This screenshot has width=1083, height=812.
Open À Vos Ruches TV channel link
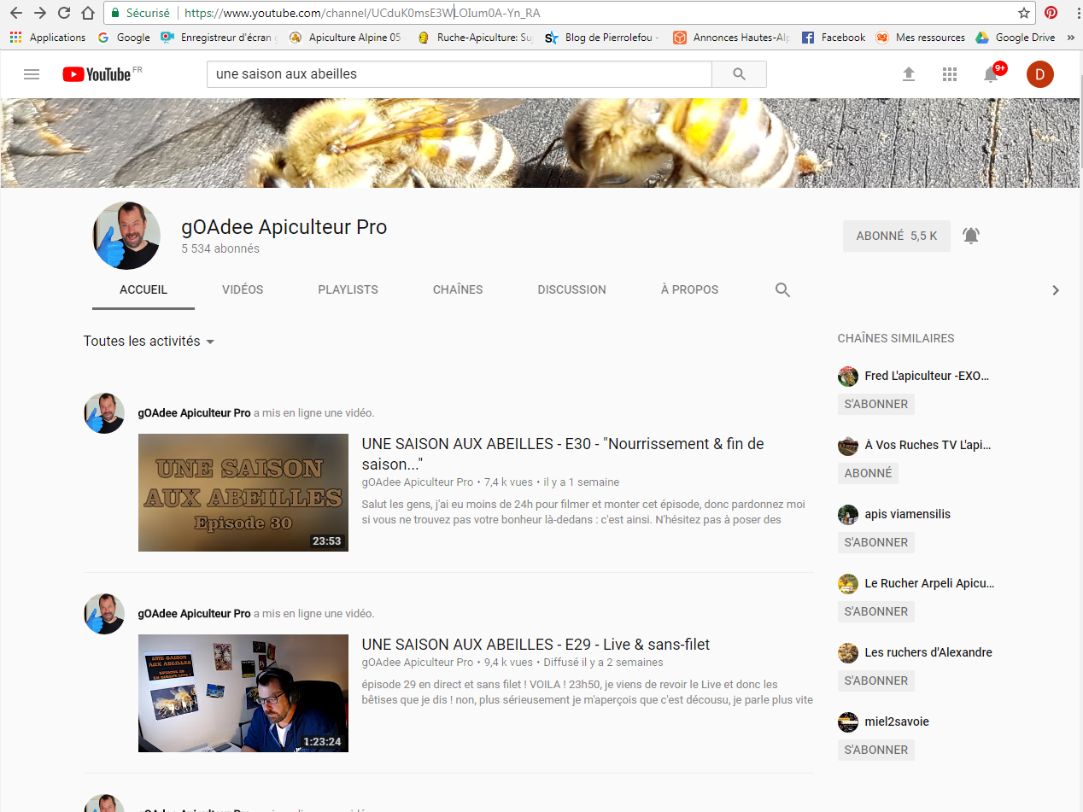tap(928, 445)
